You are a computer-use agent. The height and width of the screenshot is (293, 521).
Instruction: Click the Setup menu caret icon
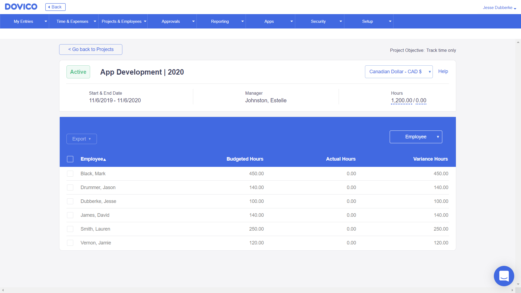click(x=390, y=21)
